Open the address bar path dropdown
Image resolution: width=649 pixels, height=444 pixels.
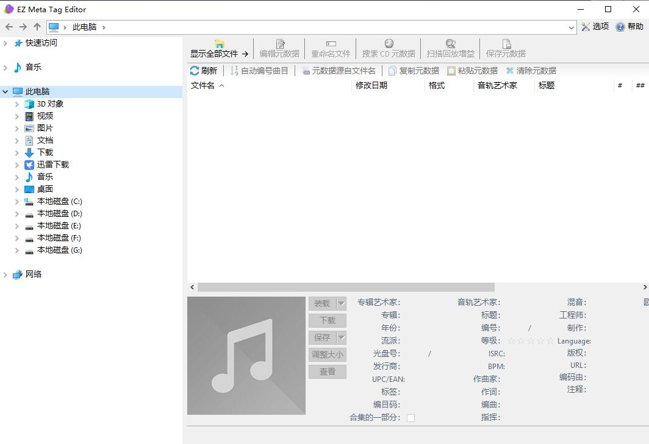point(572,27)
